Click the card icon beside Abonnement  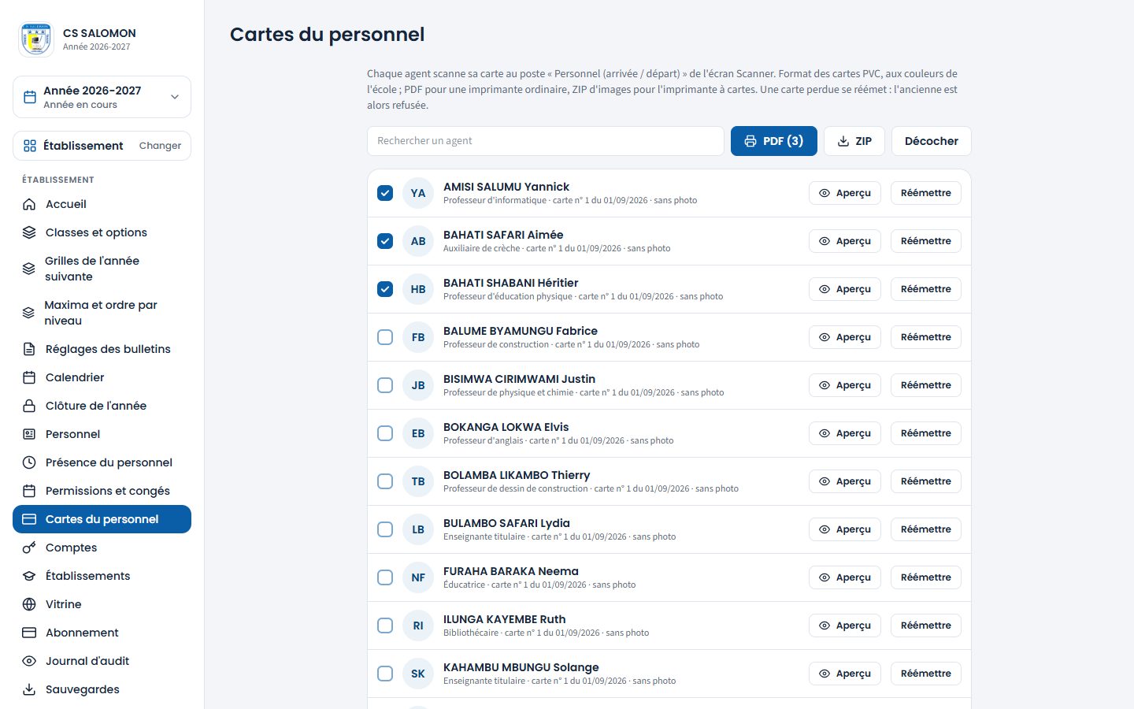tap(29, 633)
